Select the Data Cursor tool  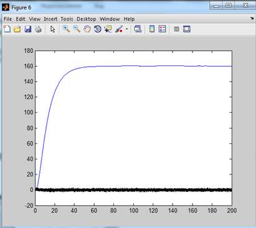108,29
